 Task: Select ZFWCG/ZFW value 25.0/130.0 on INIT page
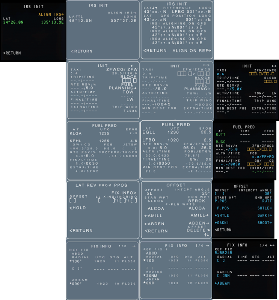[125, 73]
